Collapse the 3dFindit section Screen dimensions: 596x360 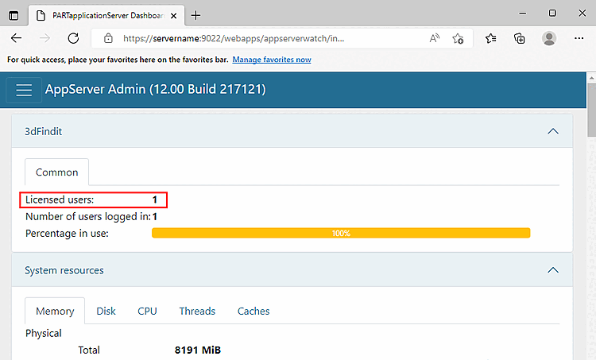[x=553, y=131]
